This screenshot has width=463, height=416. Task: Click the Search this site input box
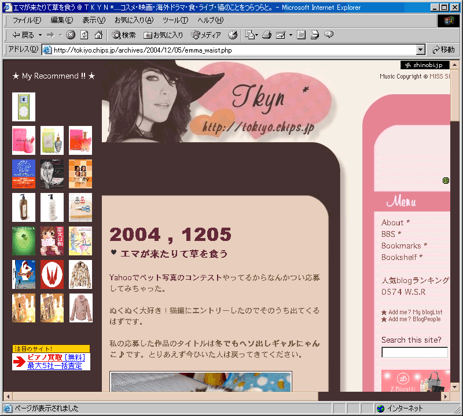tap(414, 352)
